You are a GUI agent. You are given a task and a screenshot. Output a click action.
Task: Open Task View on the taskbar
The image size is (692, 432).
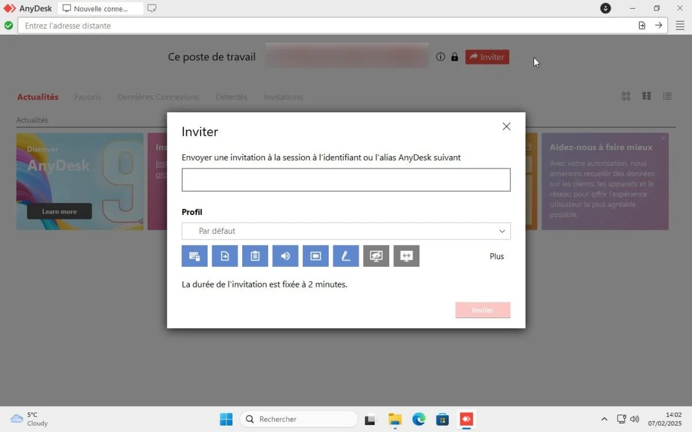[x=370, y=419]
